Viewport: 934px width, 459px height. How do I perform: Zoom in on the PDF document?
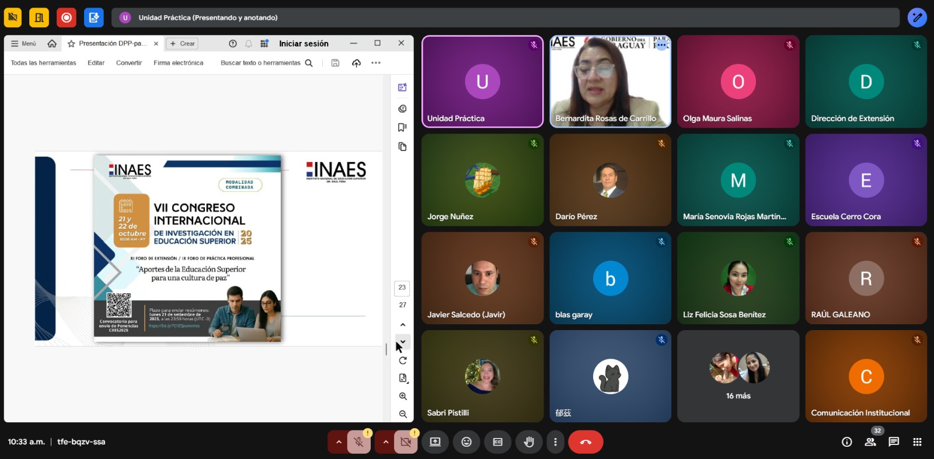click(403, 396)
